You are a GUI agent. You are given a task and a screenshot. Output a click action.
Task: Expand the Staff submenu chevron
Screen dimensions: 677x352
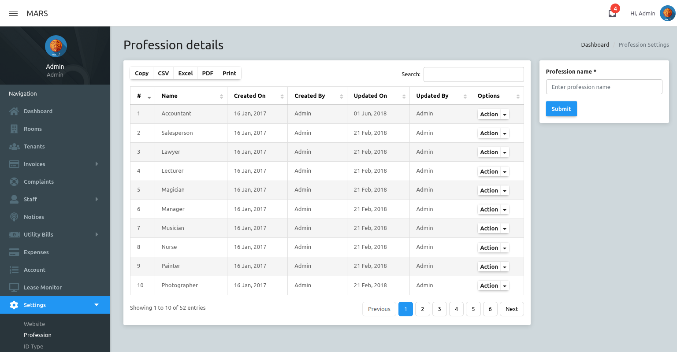click(x=97, y=199)
